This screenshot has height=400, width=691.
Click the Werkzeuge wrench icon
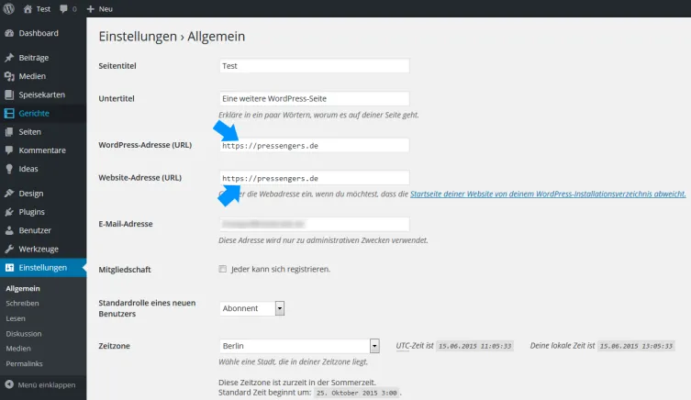(9, 249)
